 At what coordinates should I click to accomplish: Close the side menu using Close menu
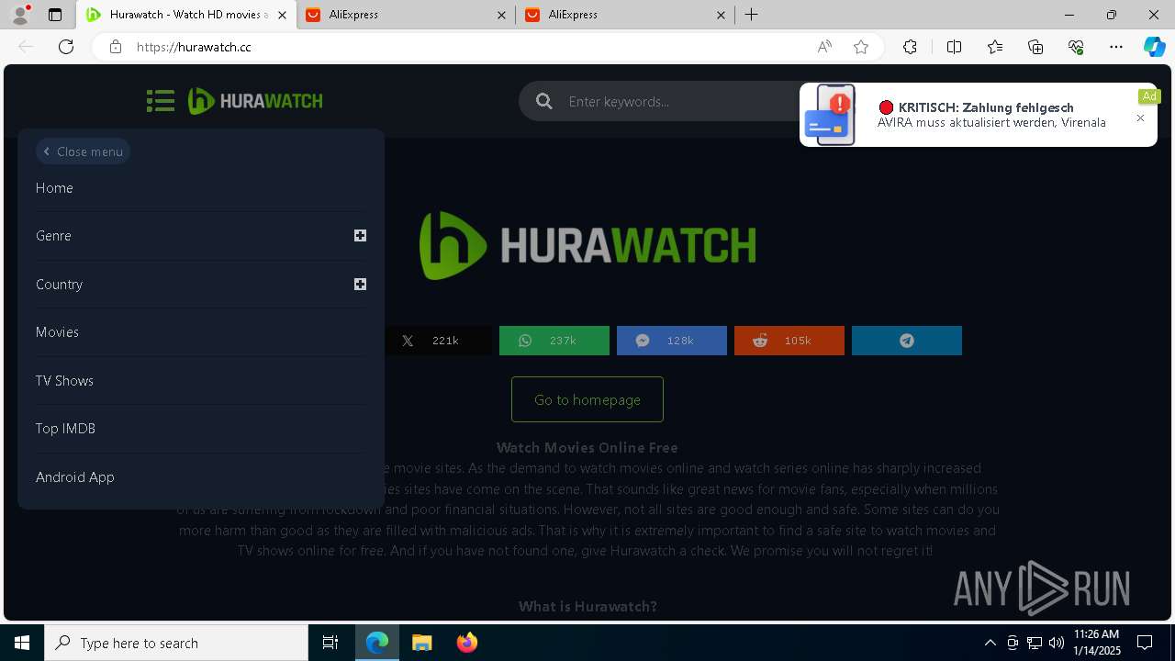tap(83, 151)
